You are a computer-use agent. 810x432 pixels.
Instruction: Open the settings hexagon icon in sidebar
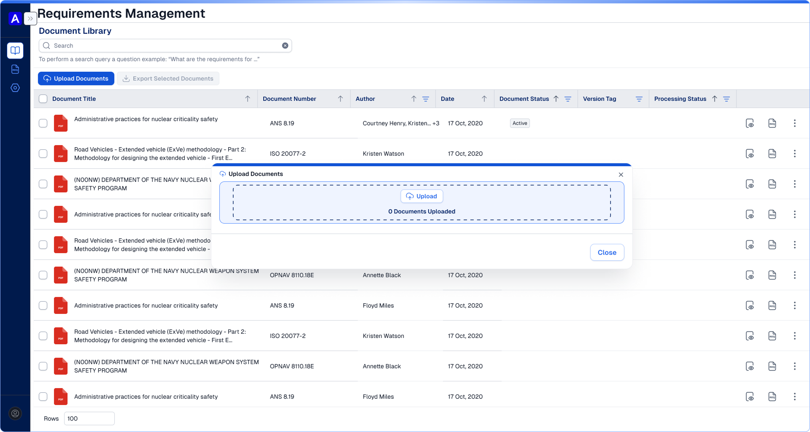click(x=15, y=88)
